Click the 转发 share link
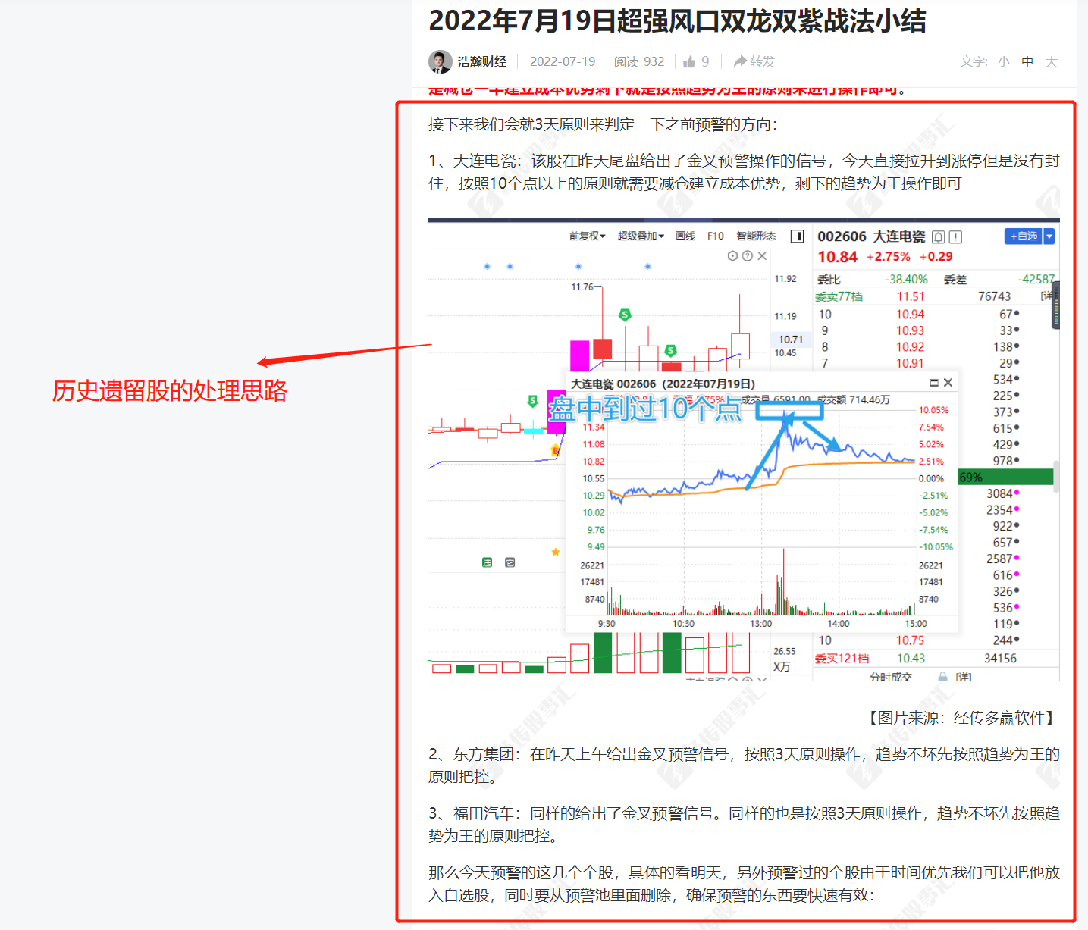The image size is (1088, 930). [x=754, y=62]
